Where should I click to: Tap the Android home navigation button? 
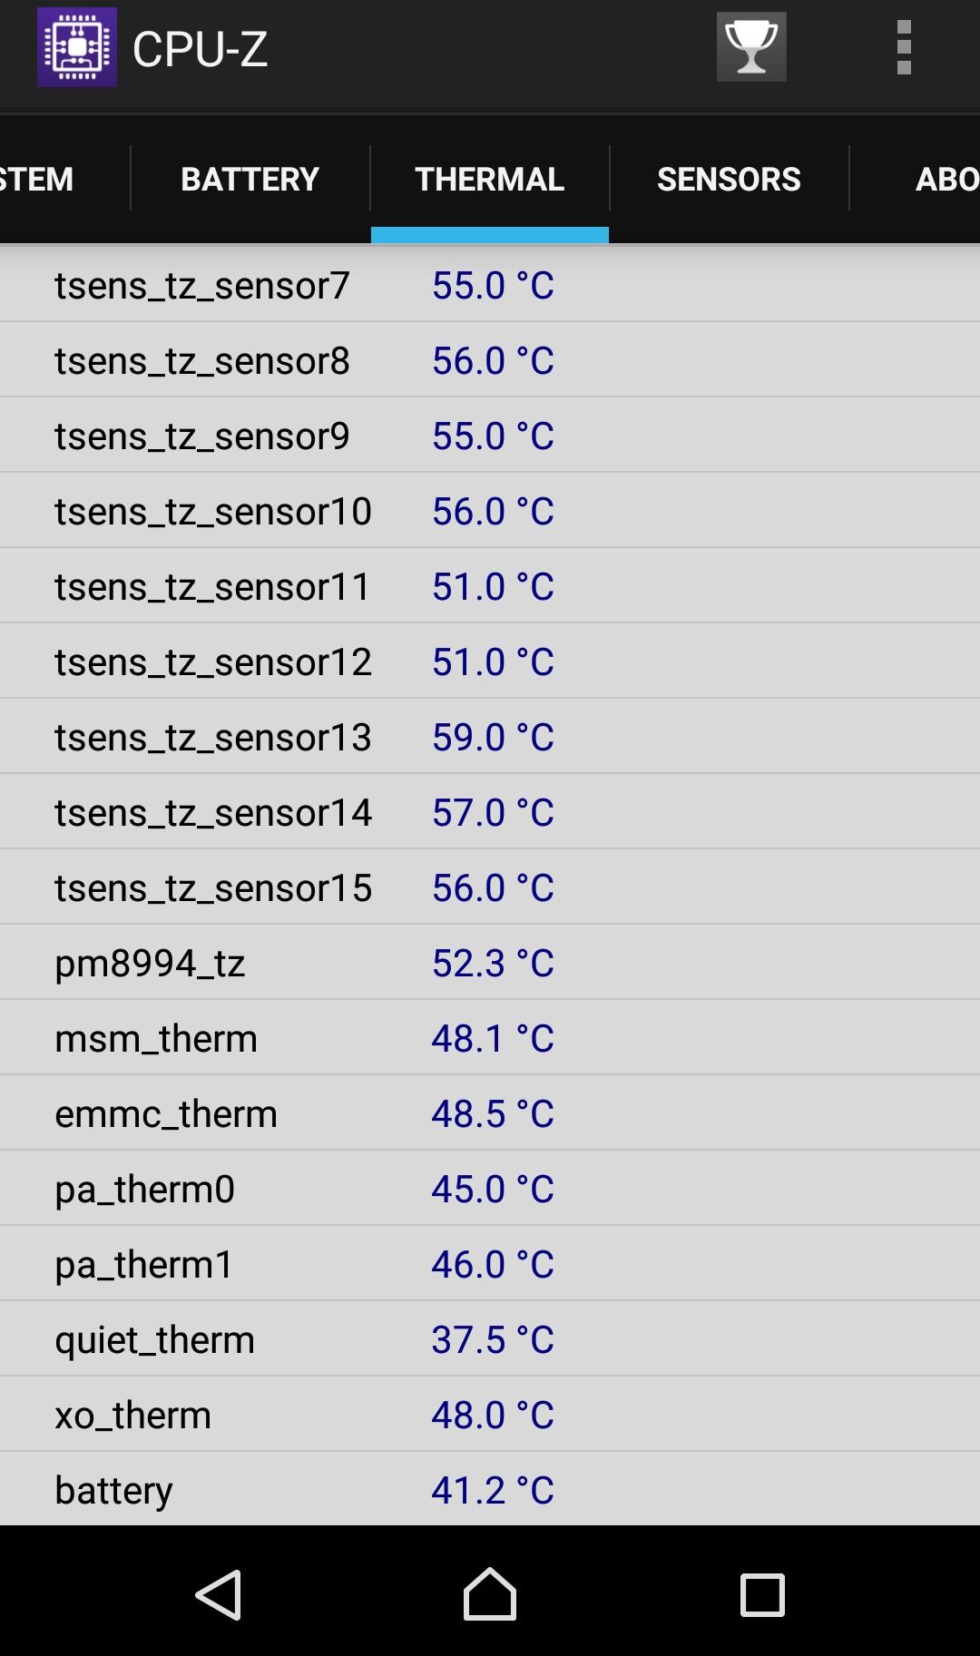(490, 1593)
